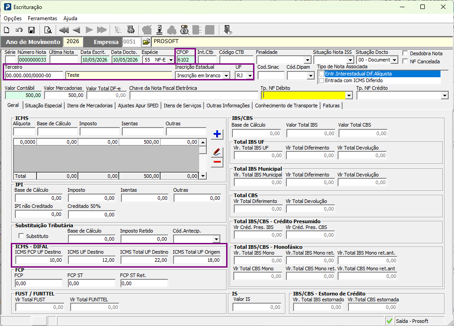Viewport: 454px width, 326px height.
Task: Remove ICMS line with red minus
Action: click(x=217, y=162)
